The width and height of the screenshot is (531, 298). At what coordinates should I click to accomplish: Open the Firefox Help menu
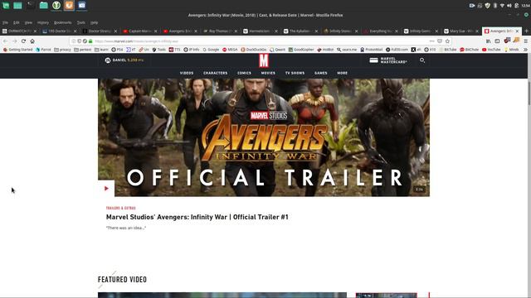point(94,22)
